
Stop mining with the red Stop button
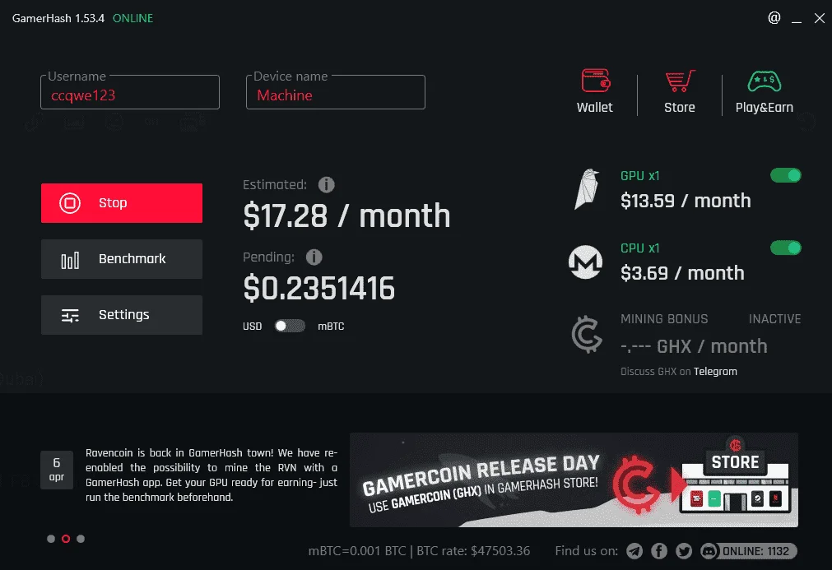tap(122, 203)
